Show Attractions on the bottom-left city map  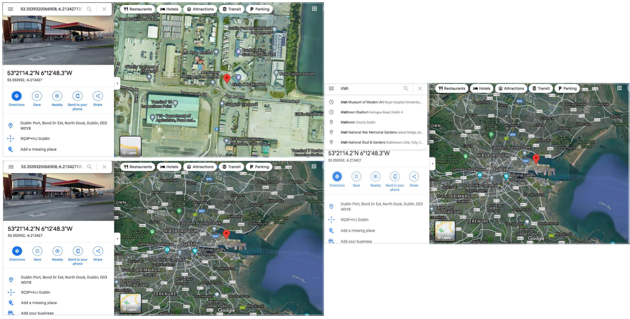tap(200, 167)
